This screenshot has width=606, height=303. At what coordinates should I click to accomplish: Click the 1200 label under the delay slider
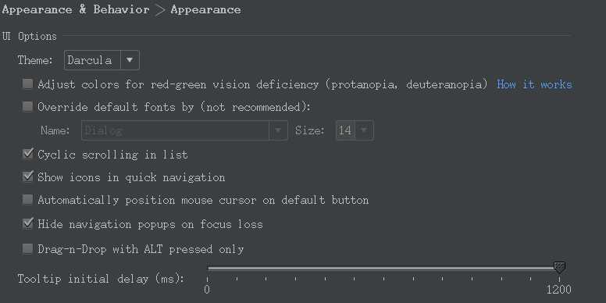click(559, 290)
